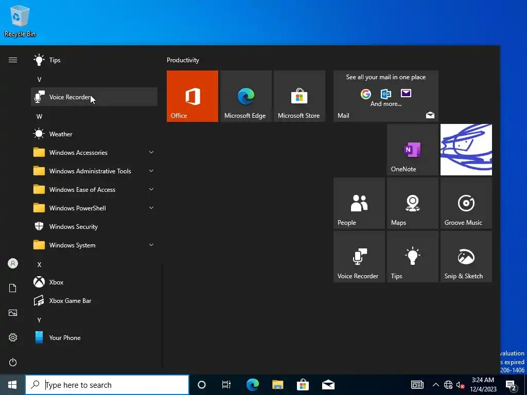Open Weather from the app list
This screenshot has width=527, height=395.
point(94,134)
